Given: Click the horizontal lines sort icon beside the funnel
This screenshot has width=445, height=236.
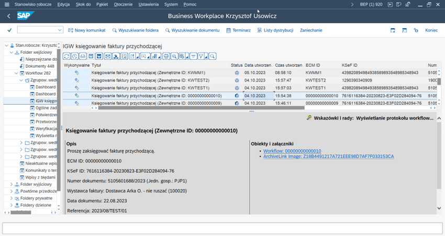Looking at the screenshot, I should coord(193,56).
